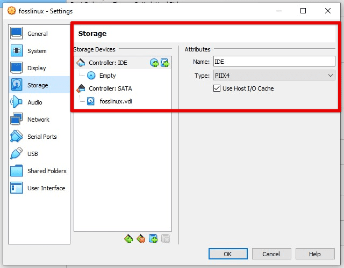Click the Storage hard disk icon
This screenshot has width=344, height=268.
pos(17,85)
